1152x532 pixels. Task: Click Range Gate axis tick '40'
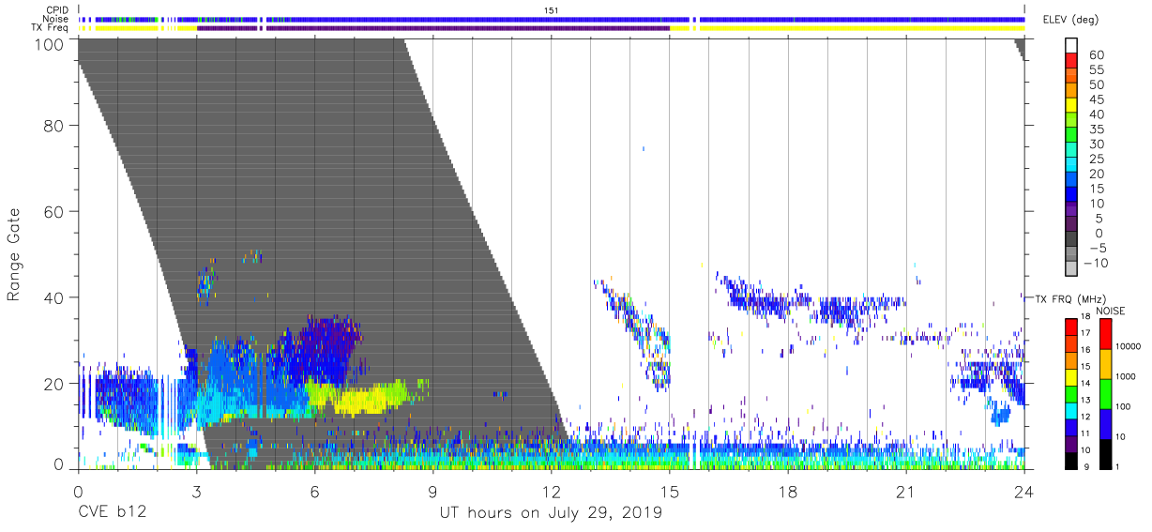coord(53,296)
